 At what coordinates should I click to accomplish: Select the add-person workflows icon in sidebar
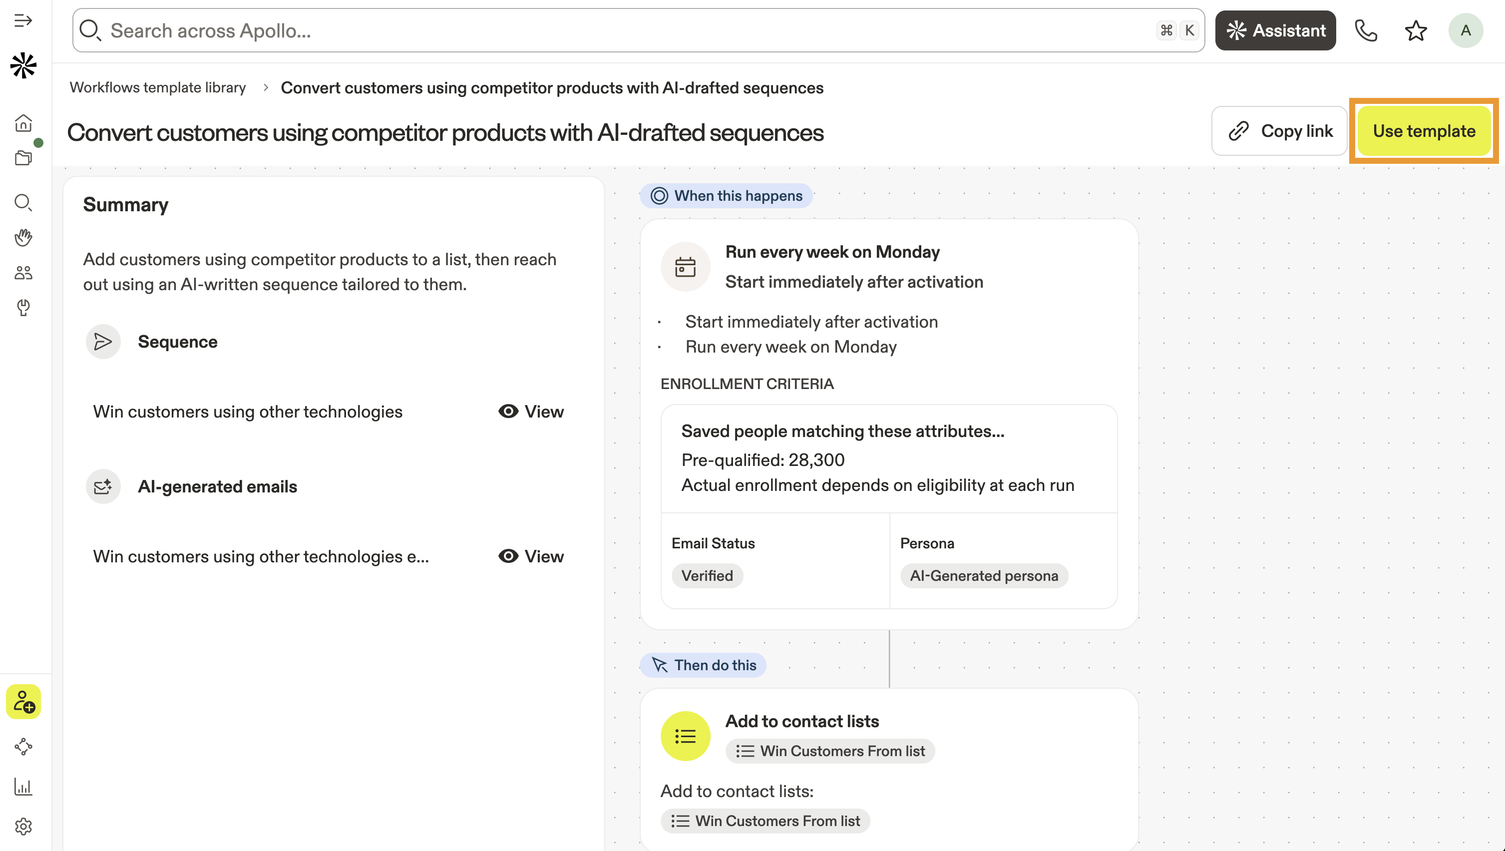pos(23,701)
